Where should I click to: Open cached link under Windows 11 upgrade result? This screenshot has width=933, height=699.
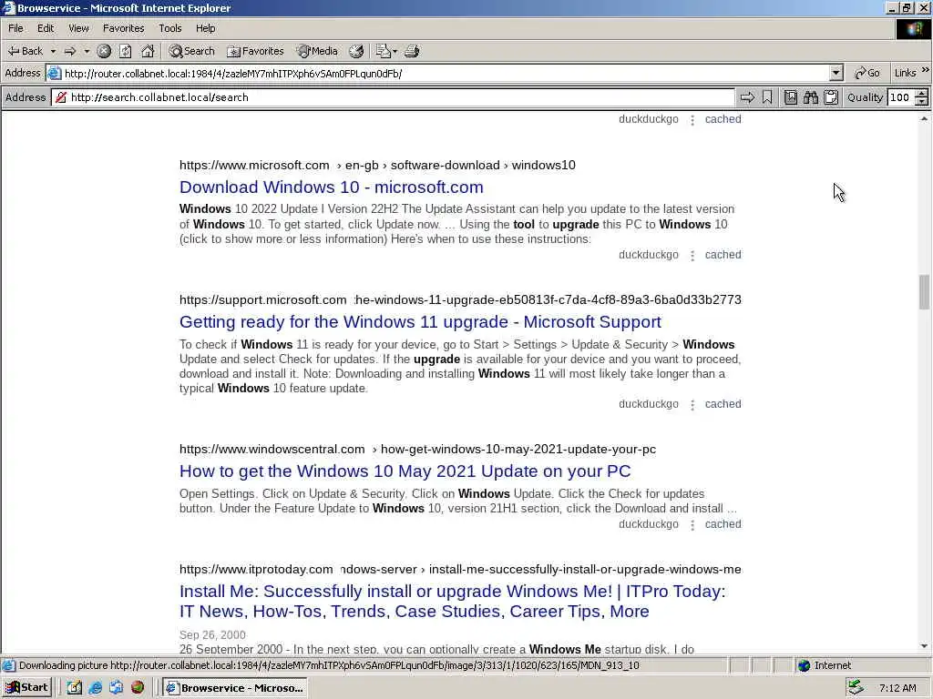click(x=723, y=403)
